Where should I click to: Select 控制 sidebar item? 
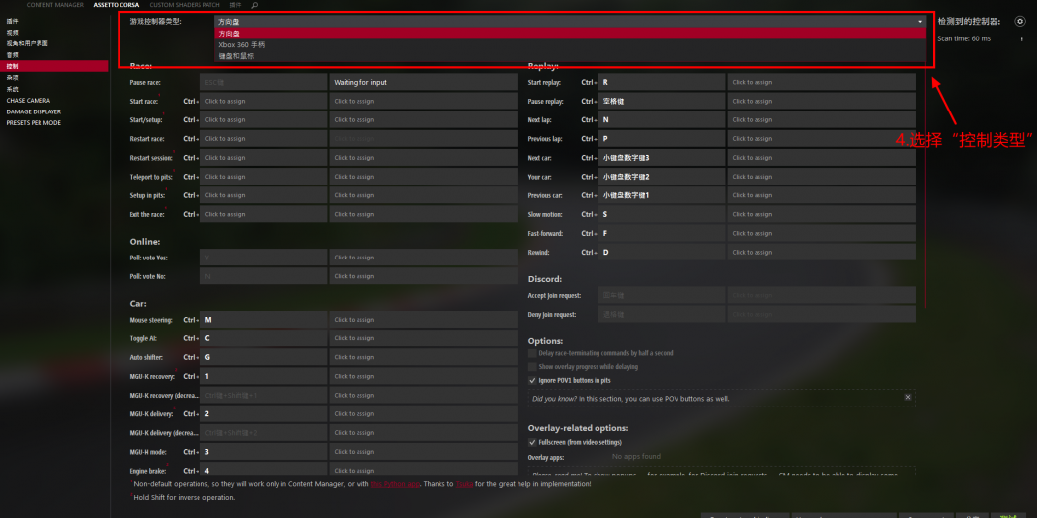coord(53,66)
